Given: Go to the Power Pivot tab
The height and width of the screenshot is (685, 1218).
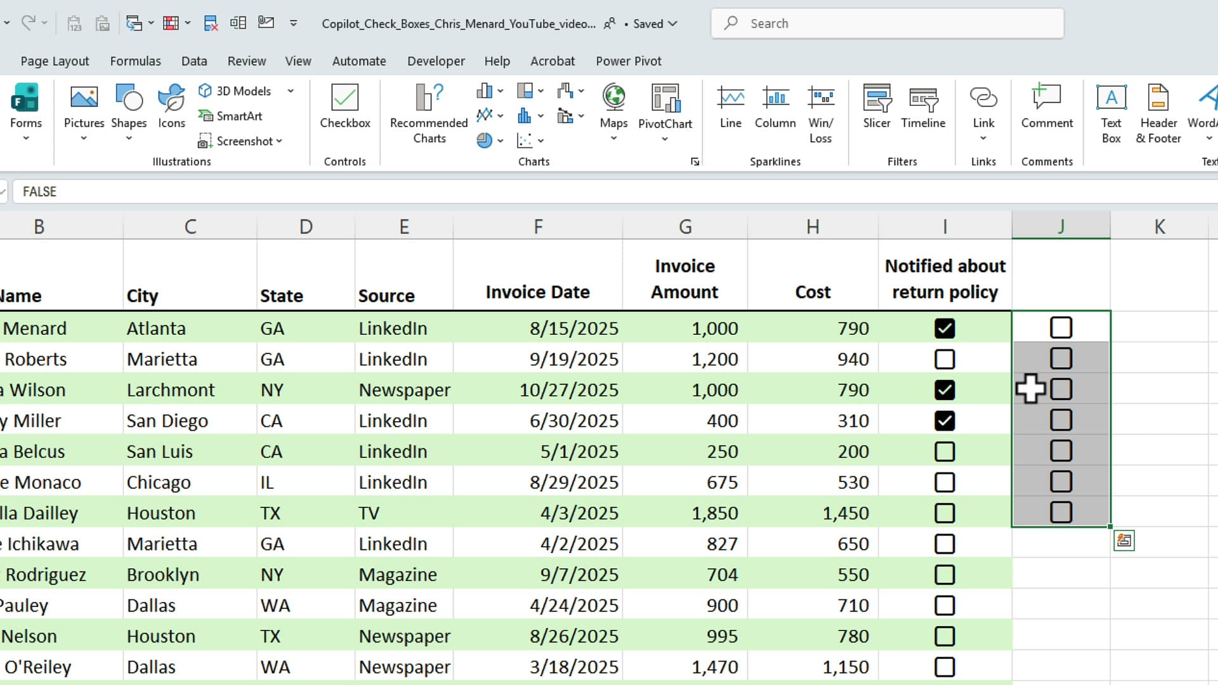Looking at the screenshot, I should pyautogui.click(x=628, y=61).
